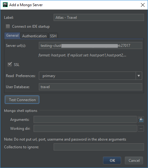Image resolution: width=148 pixels, height=168 pixels.
Task: Select the Read Preferences combo box showing primary
Action: tap(90, 76)
